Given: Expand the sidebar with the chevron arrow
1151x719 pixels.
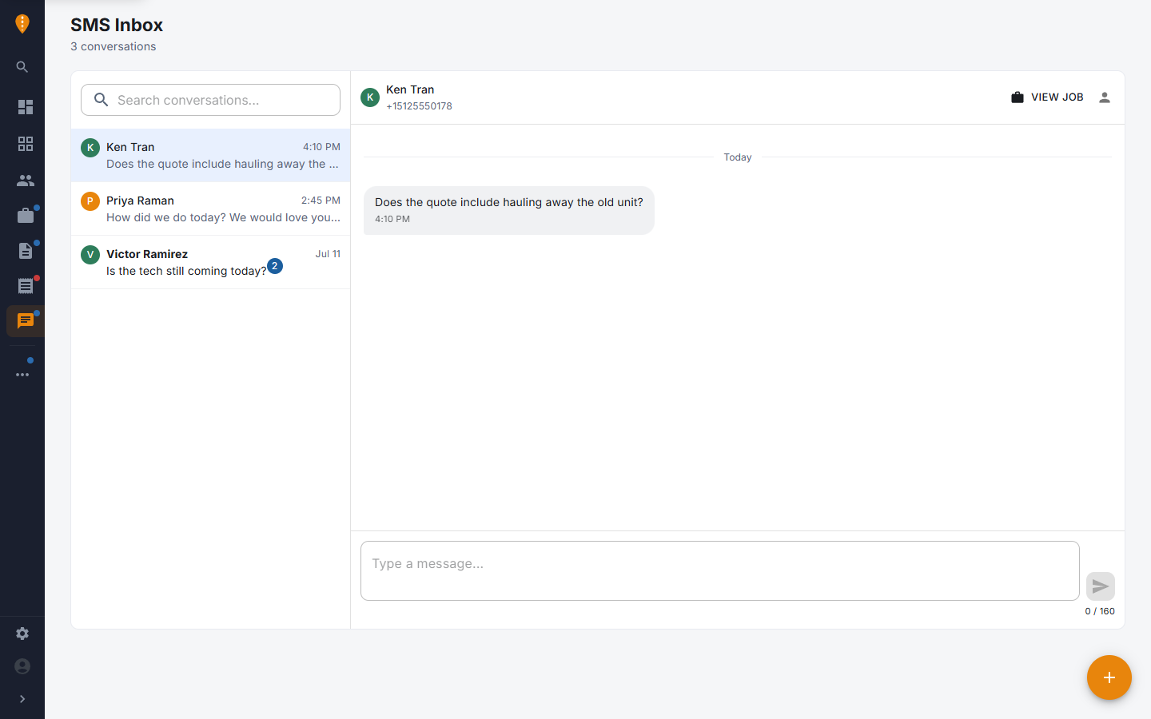Looking at the screenshot, I should [22, 699].
